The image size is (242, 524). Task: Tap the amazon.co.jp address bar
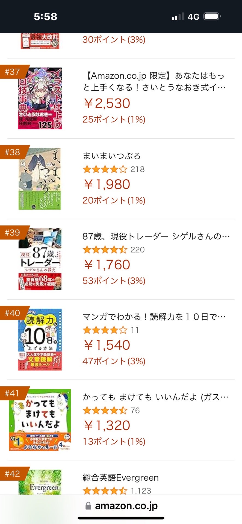126,506
